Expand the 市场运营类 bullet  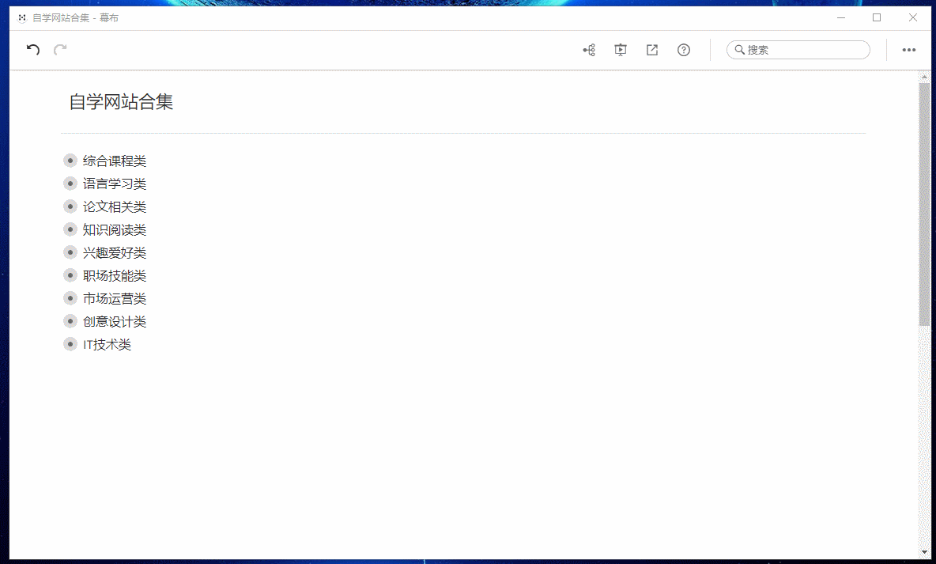click(x=70, y=298)
